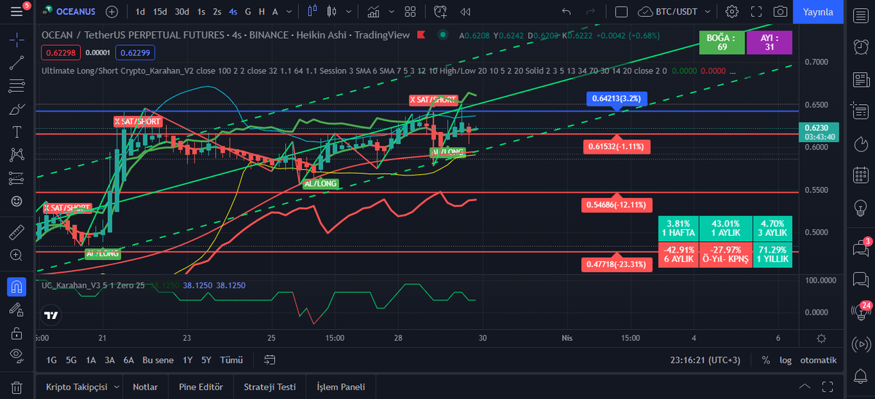Viewport: 875px width, 399px height.
Task: Enter fullscreen mode from the top toolbar
Action: 756,12
